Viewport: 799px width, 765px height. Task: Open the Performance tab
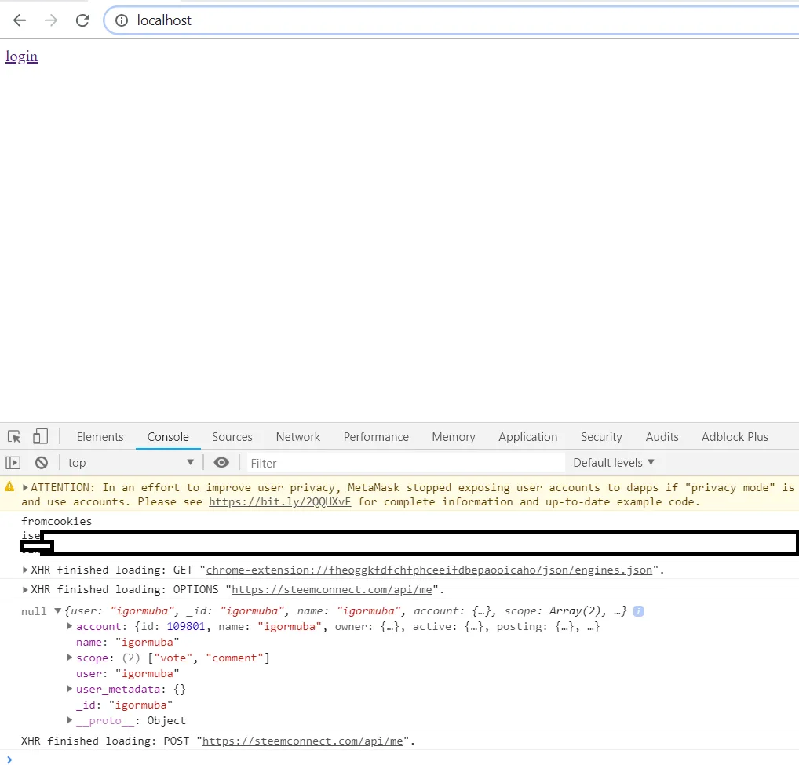click(x=376, y=437)
